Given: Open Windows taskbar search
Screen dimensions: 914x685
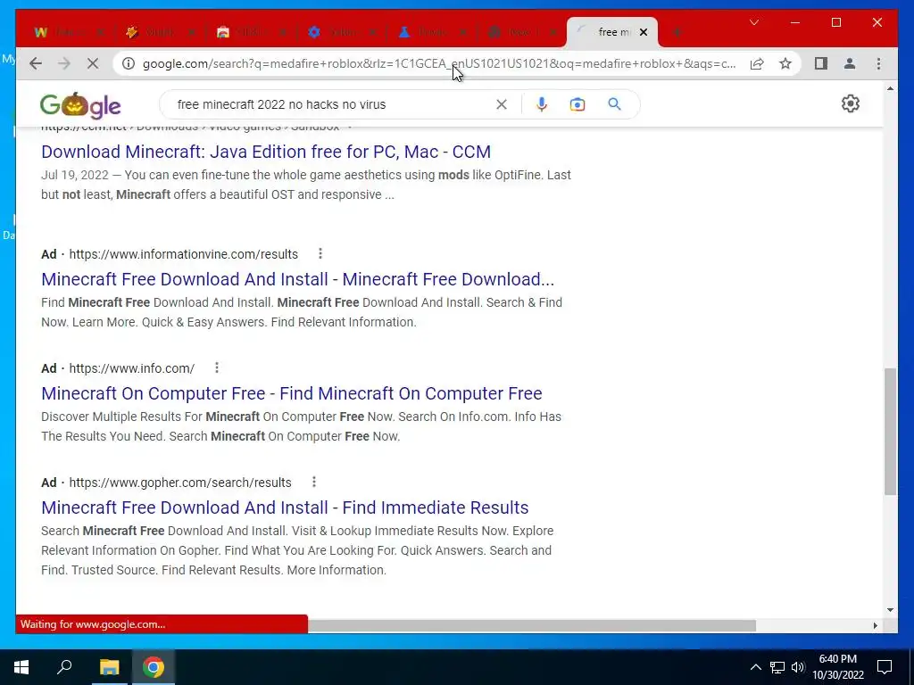Looking at the screenshot, I should (x=64, y=667).
